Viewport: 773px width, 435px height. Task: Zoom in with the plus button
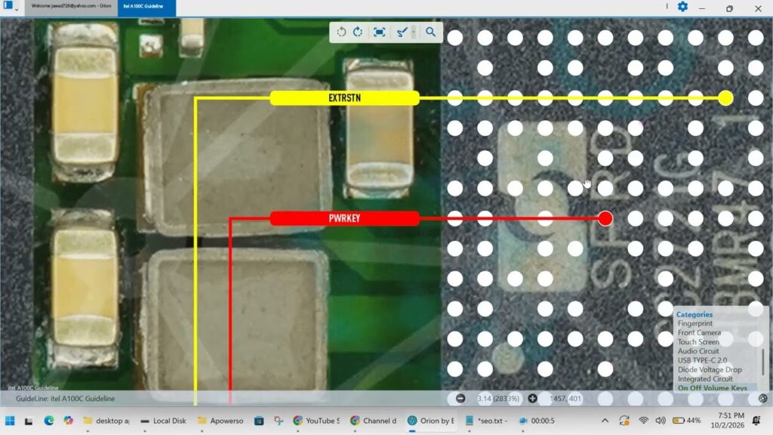pos(532,399)
